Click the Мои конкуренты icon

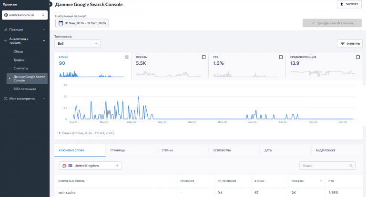tap(5, 98)
